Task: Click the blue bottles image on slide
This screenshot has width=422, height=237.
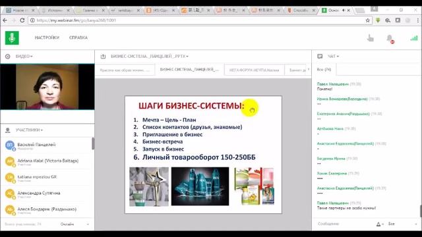Action: pyautogui.click(x=200, y=186)
